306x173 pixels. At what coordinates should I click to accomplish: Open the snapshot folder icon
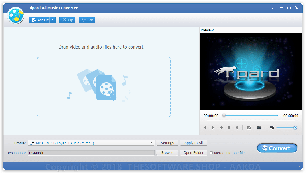259,128
